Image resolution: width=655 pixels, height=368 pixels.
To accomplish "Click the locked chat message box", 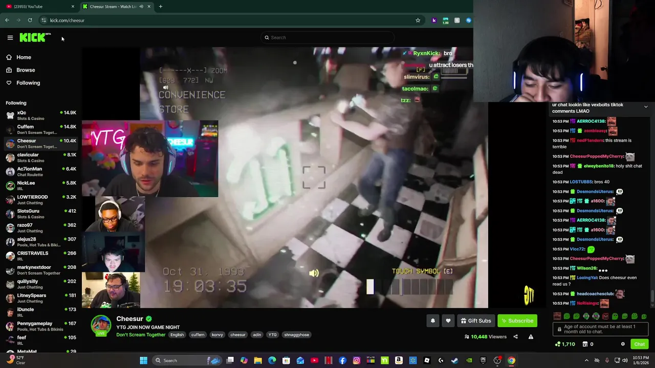I will click(x=600, y=330).
